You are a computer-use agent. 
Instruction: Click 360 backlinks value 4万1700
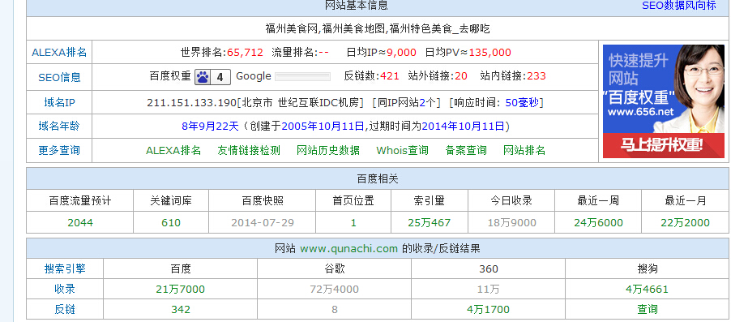pos(488,309)
